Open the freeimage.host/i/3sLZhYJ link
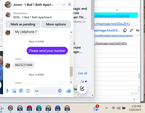 (112, 24)
